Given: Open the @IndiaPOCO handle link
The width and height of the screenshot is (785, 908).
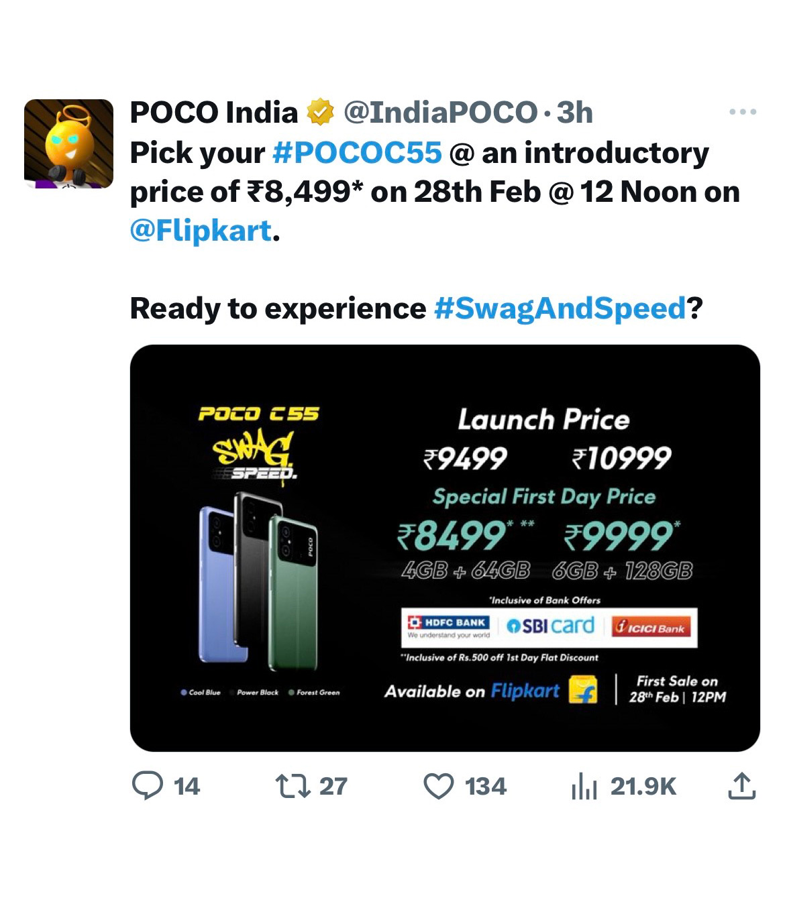Looking at the screenshot, I should [440, 113].
